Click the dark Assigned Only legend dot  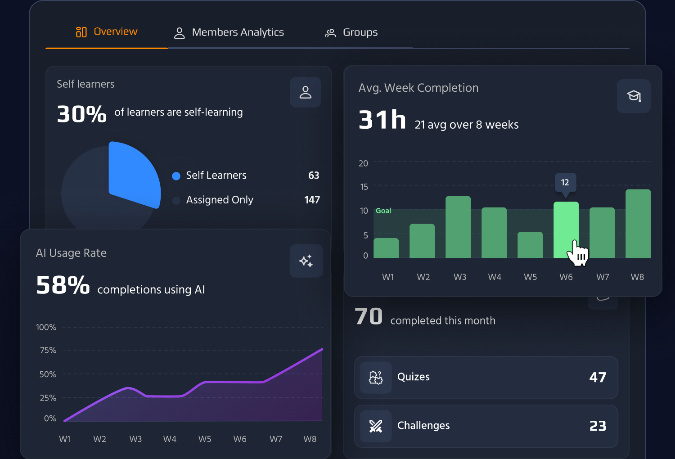(176, 200)
